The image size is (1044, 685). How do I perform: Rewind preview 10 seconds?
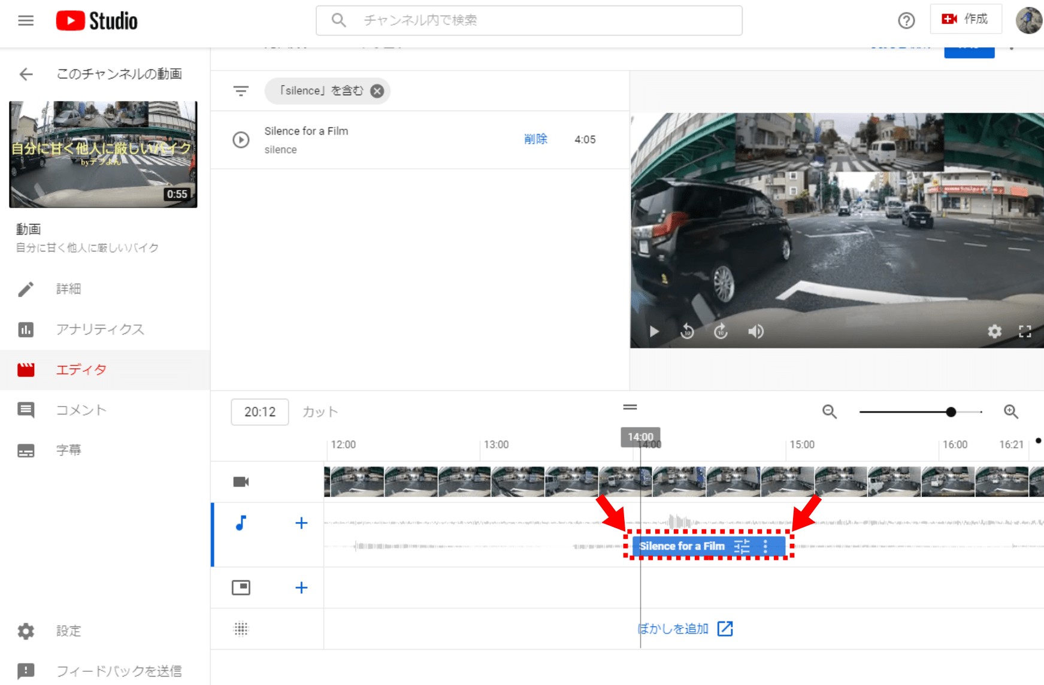687,331
